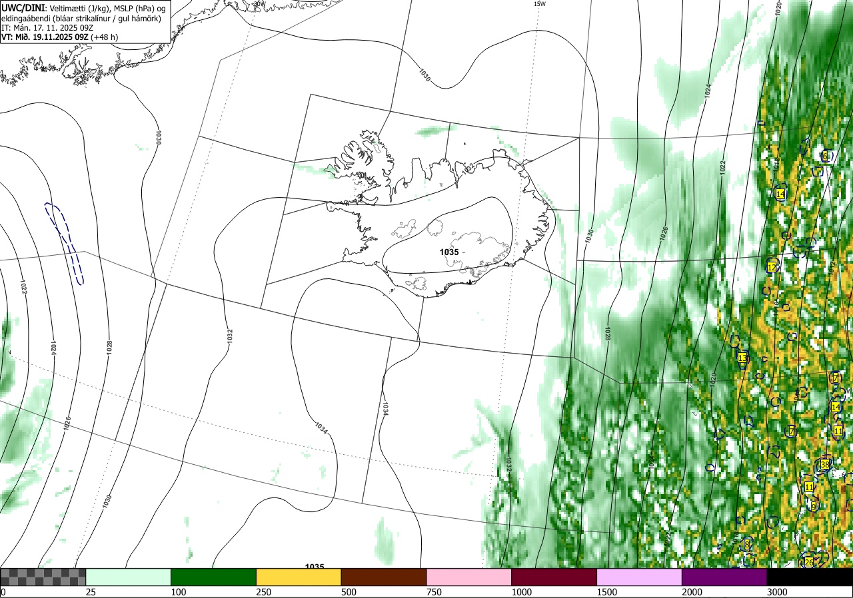Click the long blue dashed contour west of Iceland

(64, 243)
